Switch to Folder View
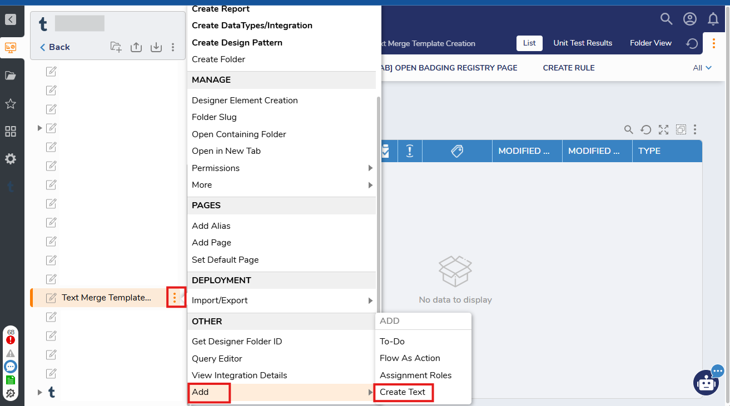Image resolution: width=730 pixels, height=406 pixels. click(650, 43)
